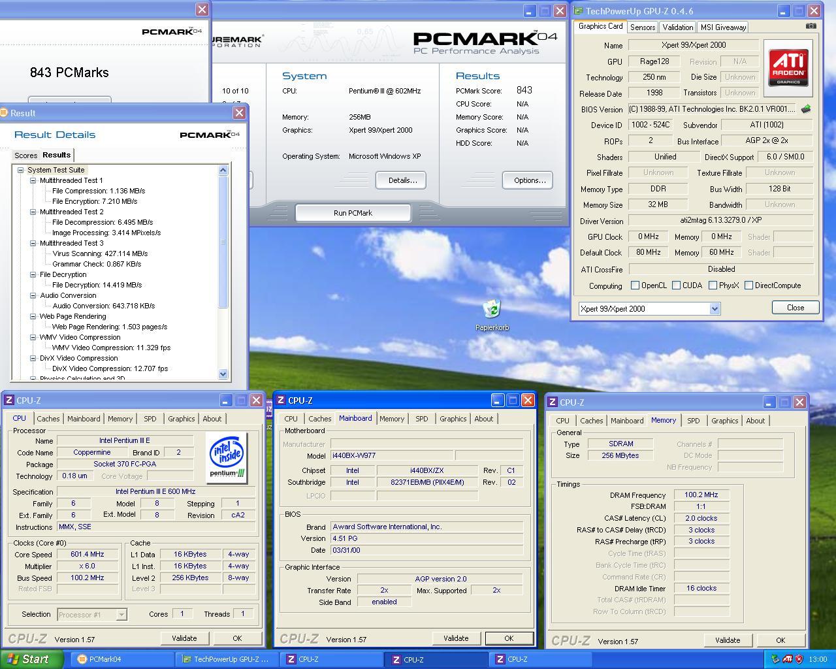This screenshot has height=669, width=836.
Task: Click the Intel Inside Pentium III logo
Action: click(227, 458)
